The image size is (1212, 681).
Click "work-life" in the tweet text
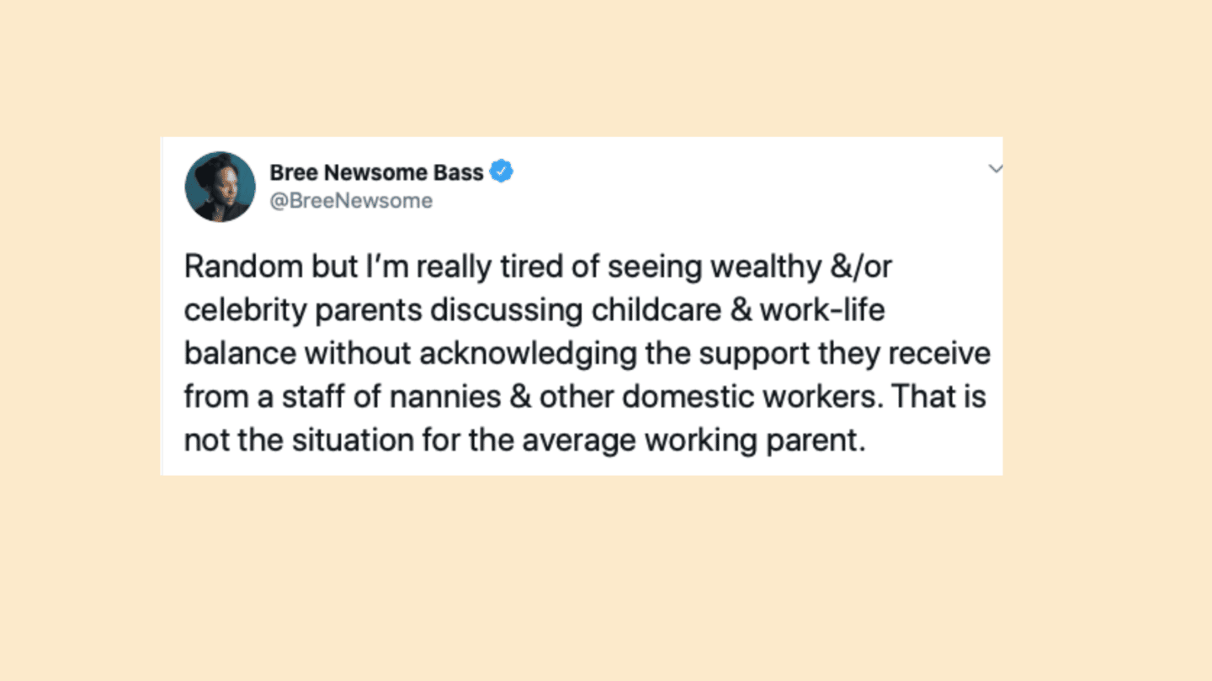point(822,310)
